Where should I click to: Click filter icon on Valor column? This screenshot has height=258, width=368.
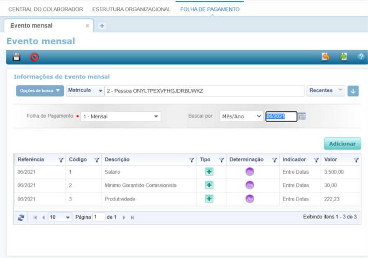[356, 160]
